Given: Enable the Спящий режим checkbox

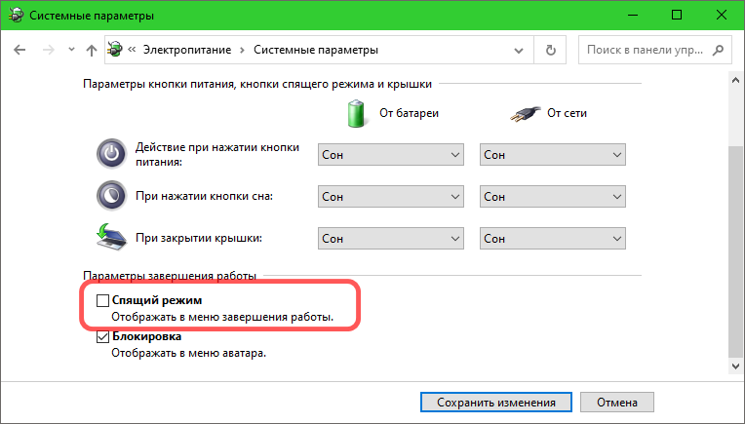Looking at the screenshot, I should [x=102, y=303].
